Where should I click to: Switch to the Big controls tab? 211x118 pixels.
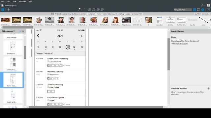click(70, 14)
